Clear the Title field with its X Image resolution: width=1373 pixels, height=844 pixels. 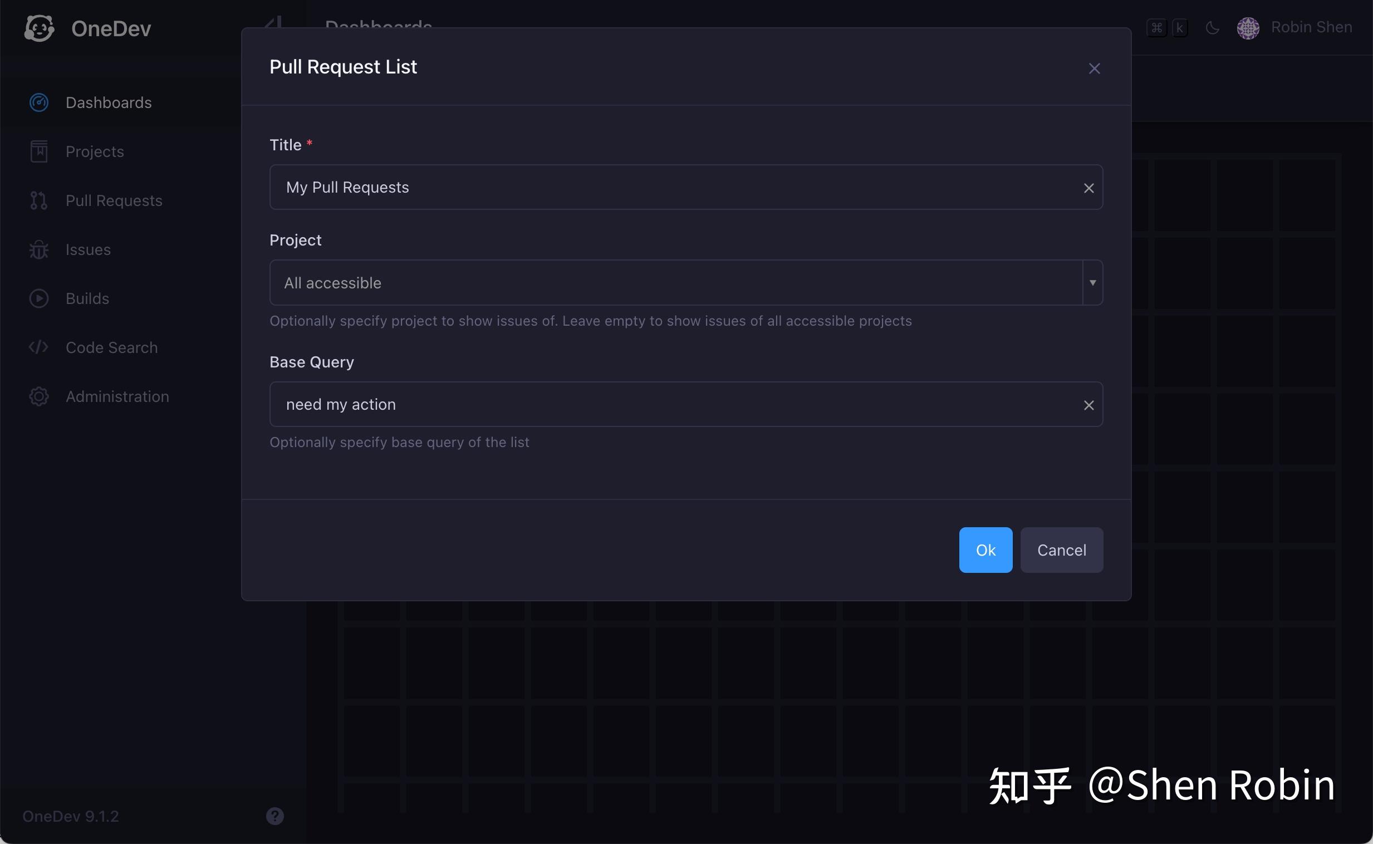(x=1088, y=188)
